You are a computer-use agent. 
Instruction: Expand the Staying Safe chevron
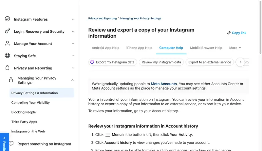tap(73, 56)
